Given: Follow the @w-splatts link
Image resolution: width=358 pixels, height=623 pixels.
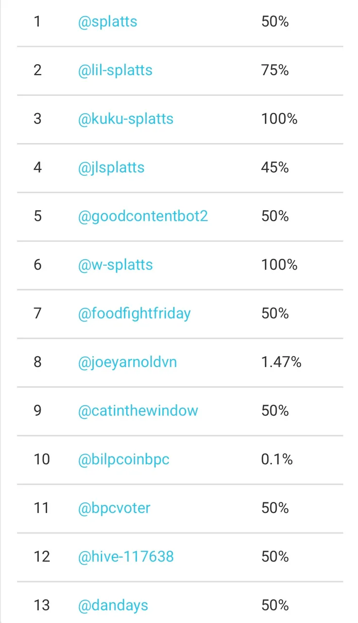Looking at the screenshot, I should pyautogui.click(x=116, y=265).
